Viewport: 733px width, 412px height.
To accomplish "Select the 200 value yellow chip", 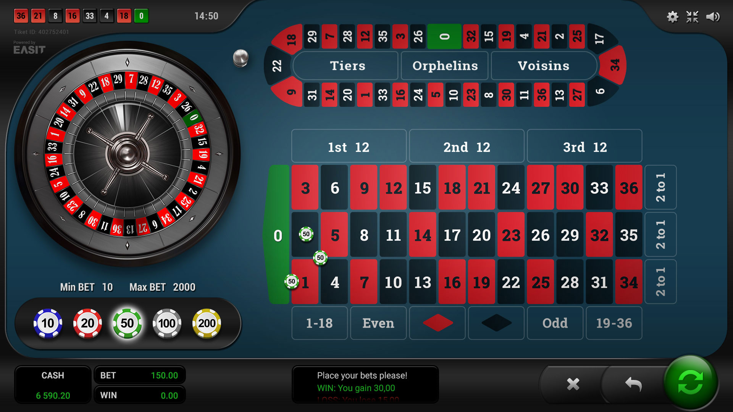I will pyautogui.click(x=207, y=323).
